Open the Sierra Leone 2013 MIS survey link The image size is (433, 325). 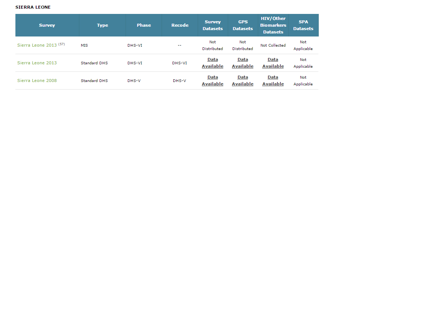point(37,45)
